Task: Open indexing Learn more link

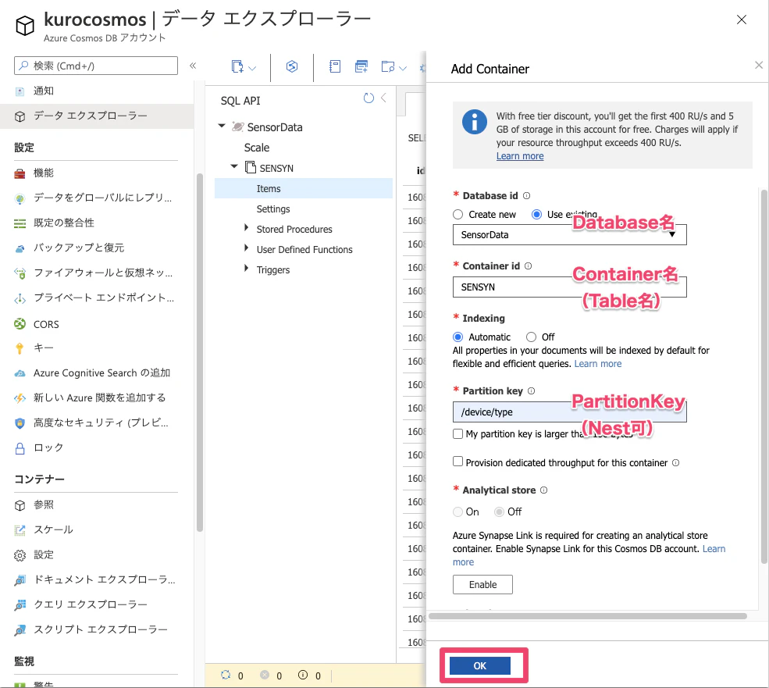Action: [598, 364]
